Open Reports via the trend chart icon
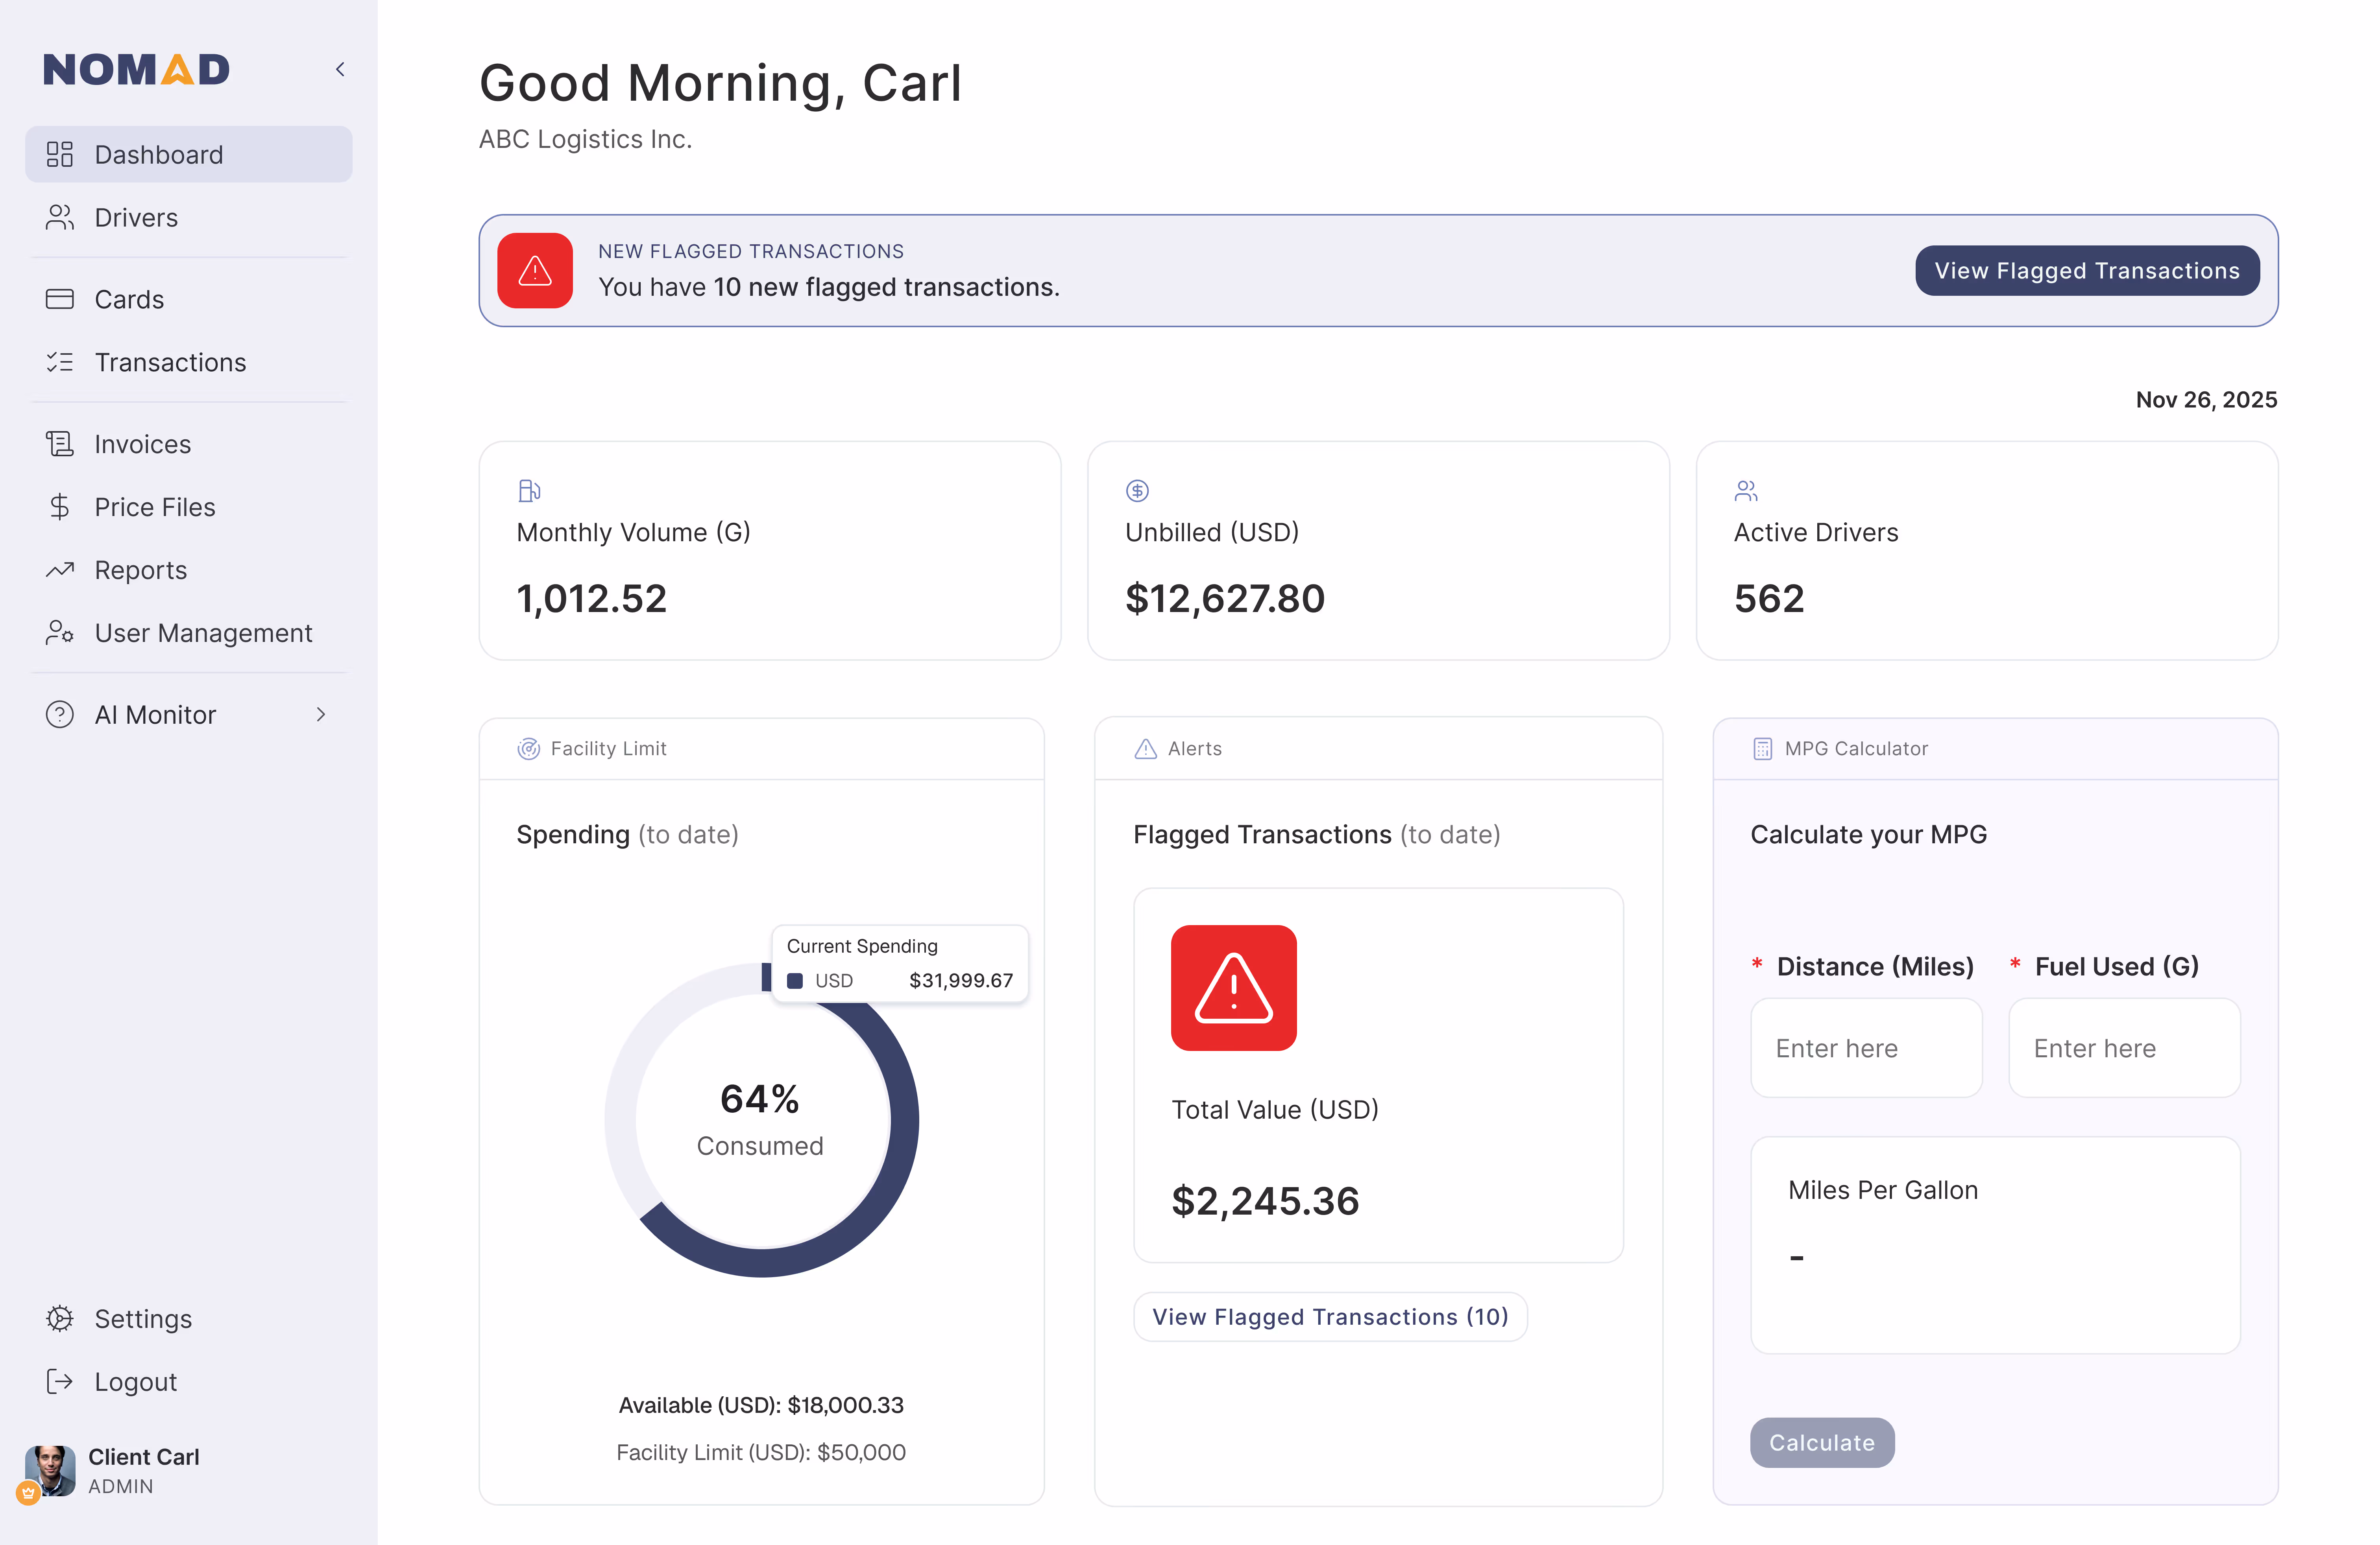The image size is (2380, 1545). click(x=60, y=570)
